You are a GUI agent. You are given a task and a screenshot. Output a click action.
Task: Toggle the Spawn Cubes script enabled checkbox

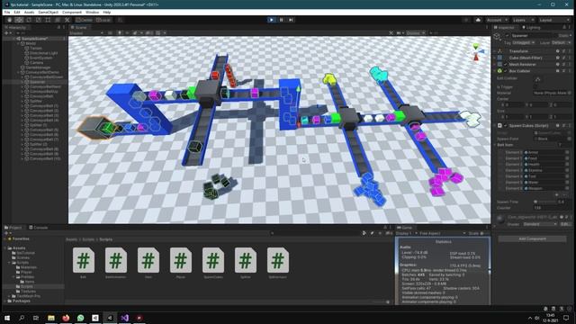point(505,126)
